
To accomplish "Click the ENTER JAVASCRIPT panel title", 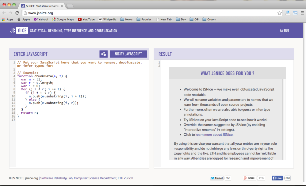I will click(30, 54).
